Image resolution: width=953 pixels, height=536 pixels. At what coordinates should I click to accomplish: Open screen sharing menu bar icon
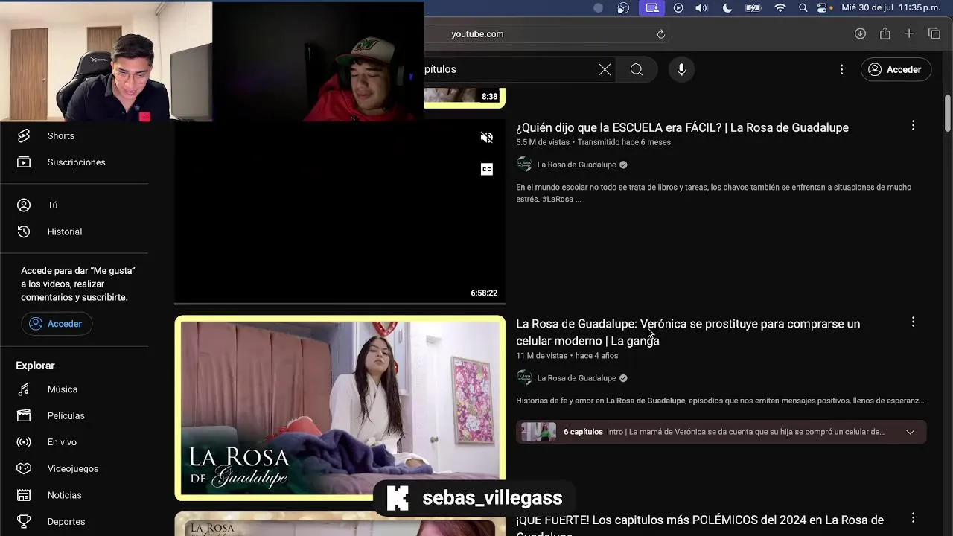[x=652, y=7]
